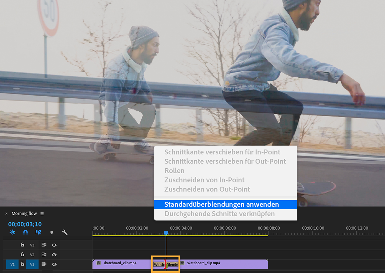Select the Morning flow sequence tab
385x273 pixels.
[x=24, y=213]
